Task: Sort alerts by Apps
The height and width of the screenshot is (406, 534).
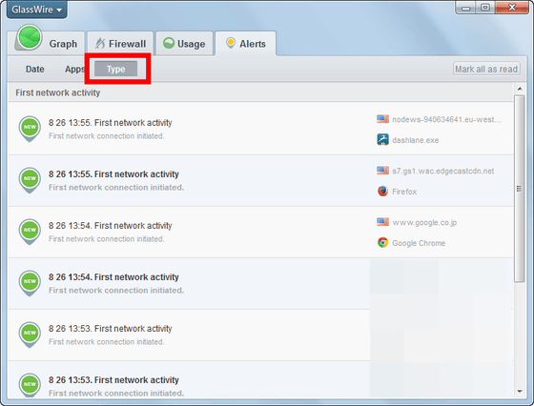Action: pos(75,69)
